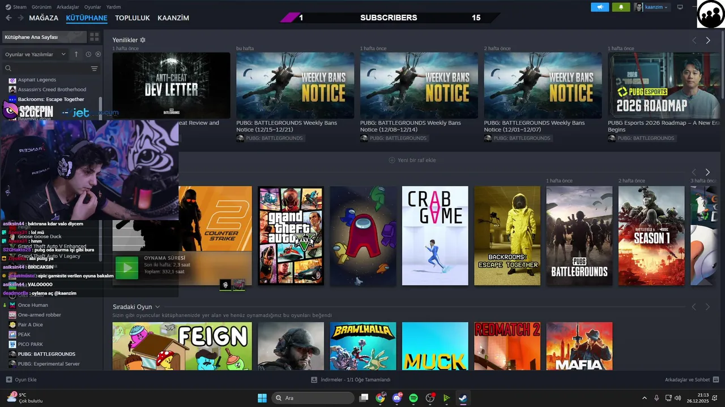Select the Crab Game cover

435,236
